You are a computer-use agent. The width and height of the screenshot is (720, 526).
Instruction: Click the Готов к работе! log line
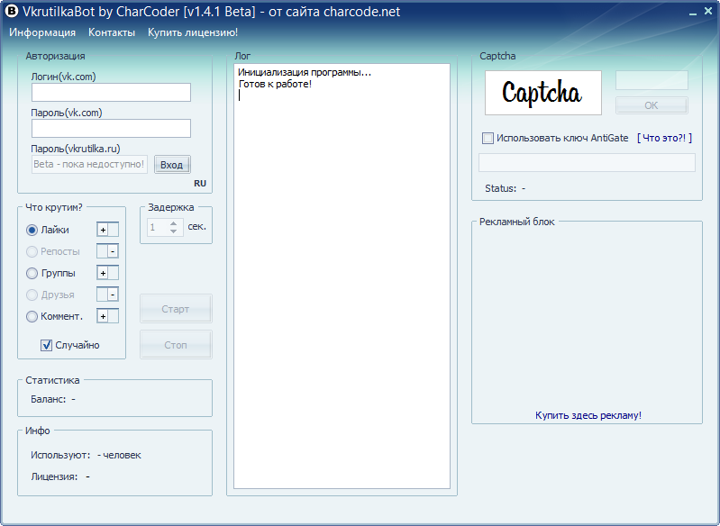pos(275,84)
